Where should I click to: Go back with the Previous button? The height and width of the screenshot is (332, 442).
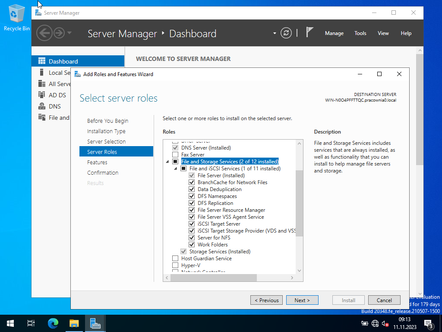pyautogui.click(x=266, y=300)
